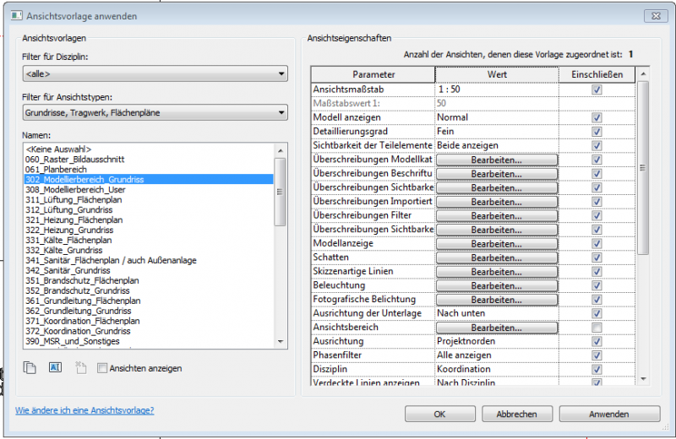This screenshot has height=439, width=676.
Task: Click the names list scrollbar down arrow
Action: coord(281,341)
